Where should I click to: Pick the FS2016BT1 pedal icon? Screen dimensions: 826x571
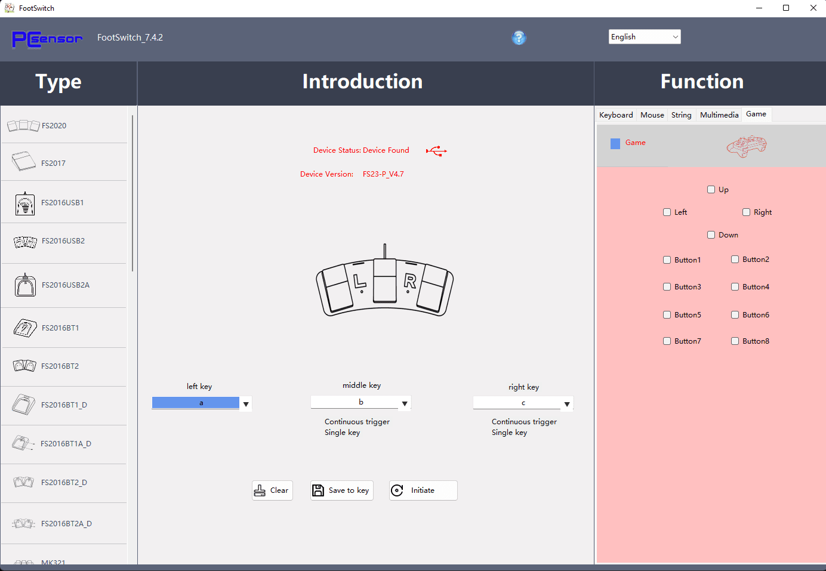(25, 328)
